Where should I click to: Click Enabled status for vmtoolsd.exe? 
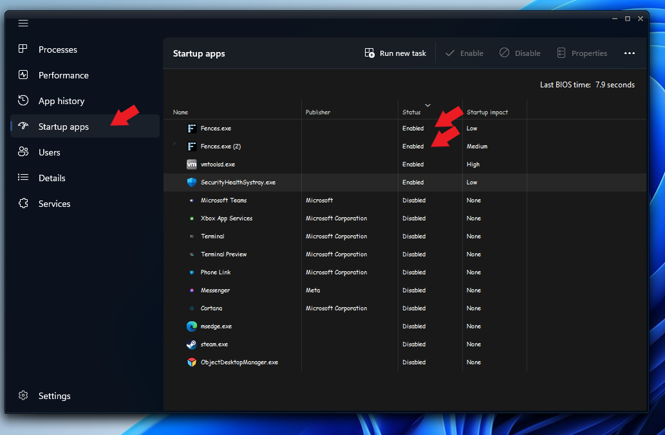tap(413, 164)
